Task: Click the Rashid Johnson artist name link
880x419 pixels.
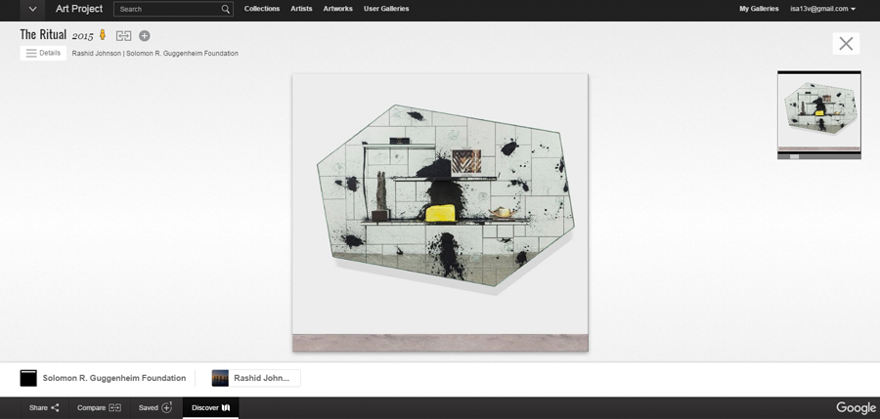Action: (97, 54)
